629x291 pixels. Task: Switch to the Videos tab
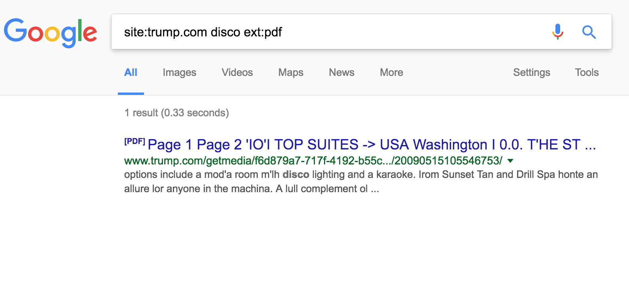[x=237, y=72]
